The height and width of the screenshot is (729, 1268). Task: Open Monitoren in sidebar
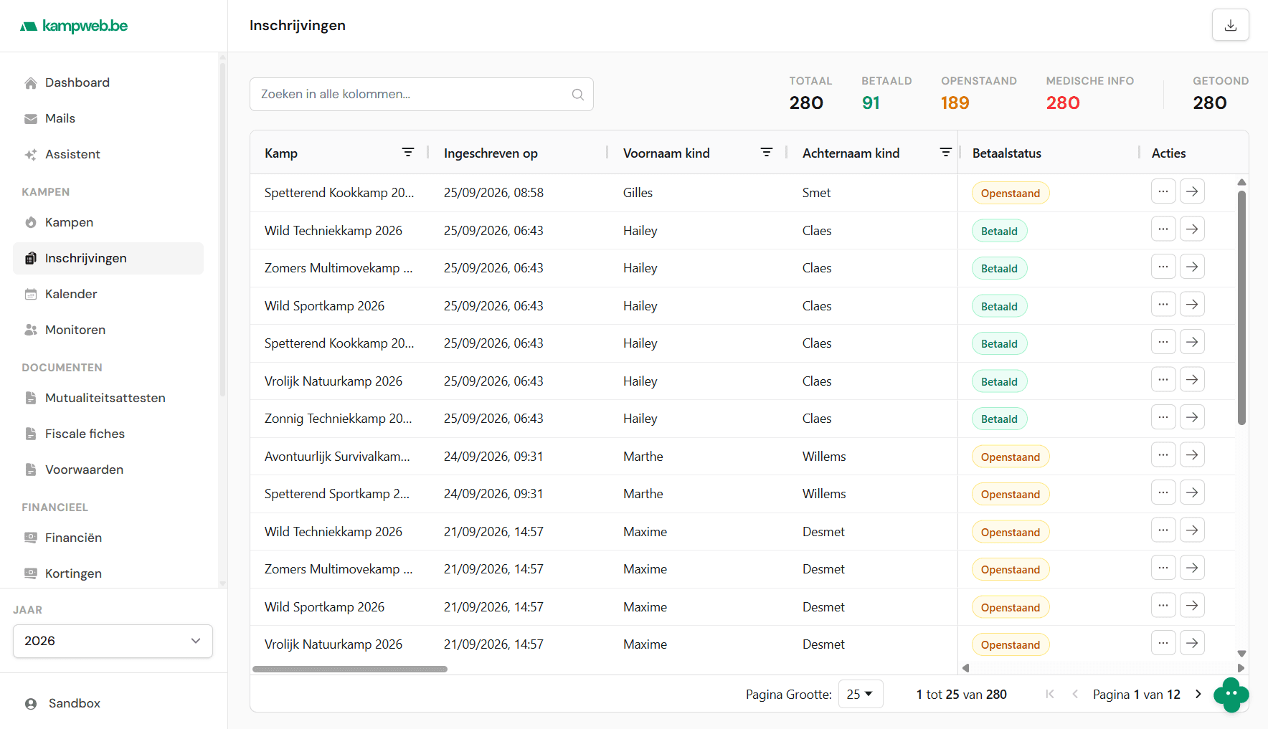tap(108, 330)
